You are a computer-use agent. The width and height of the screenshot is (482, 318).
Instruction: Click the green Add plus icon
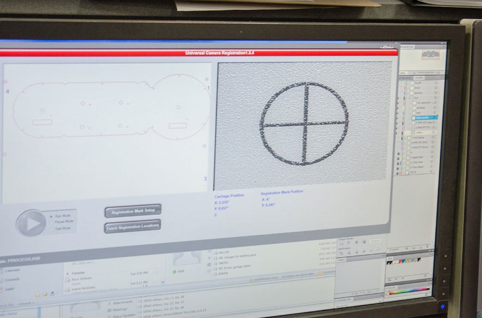point(174,272)
